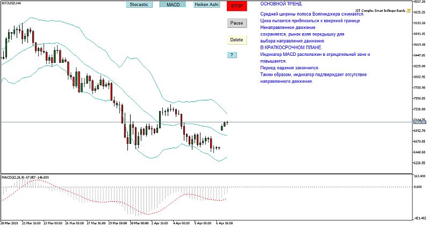The height and width of the screenshot is (227, 430).
Task: Click the Stocastic indicator button
Action: [x=139, y=5]
